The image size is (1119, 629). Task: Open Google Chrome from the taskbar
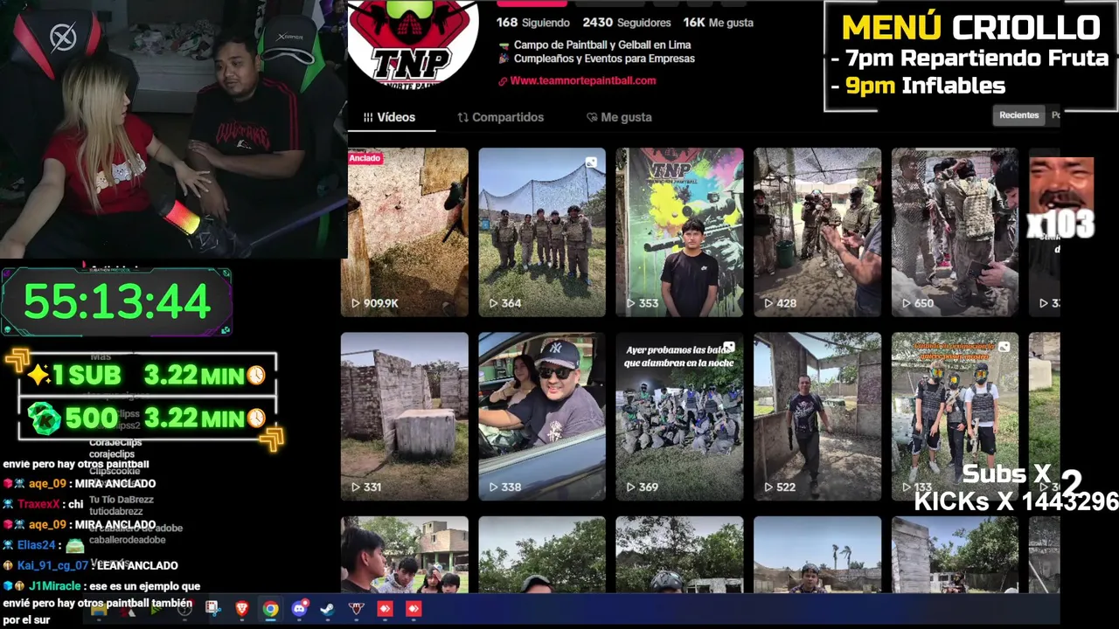(x=271, y=609)
